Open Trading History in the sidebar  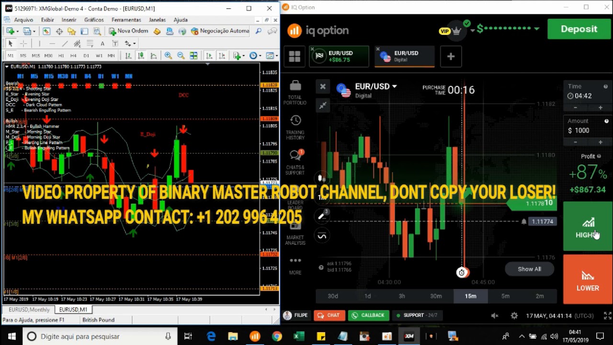pos(295,127)
